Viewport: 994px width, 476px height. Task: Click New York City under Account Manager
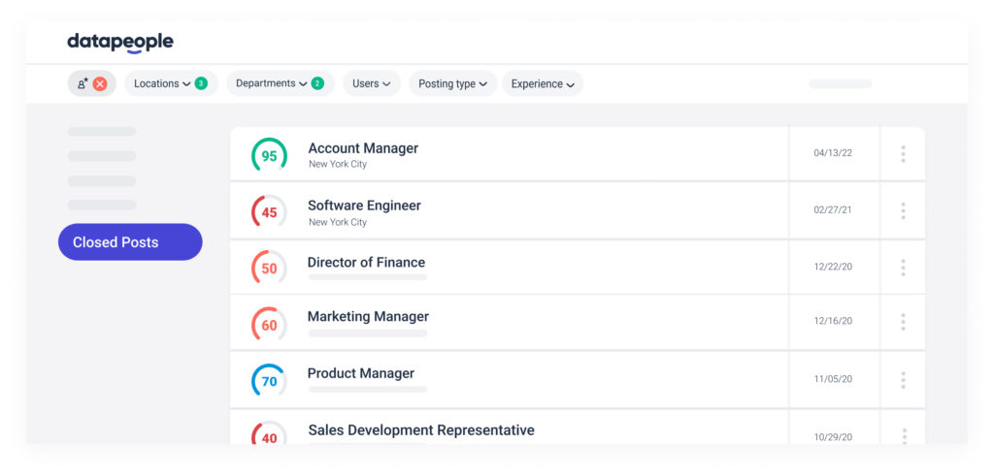tap(338, 165)
